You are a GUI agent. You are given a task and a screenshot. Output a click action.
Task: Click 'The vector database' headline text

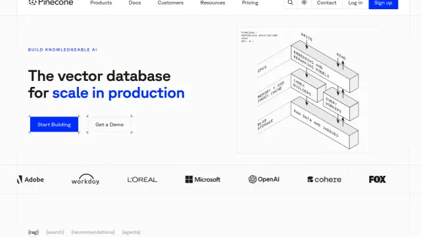[x=99, y=76]
